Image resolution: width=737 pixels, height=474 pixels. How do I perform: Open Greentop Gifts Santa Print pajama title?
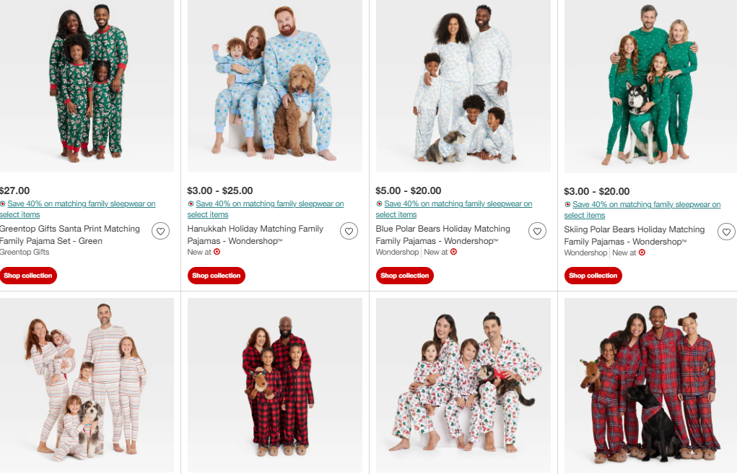pyautogui.click(x=70, y=235)
